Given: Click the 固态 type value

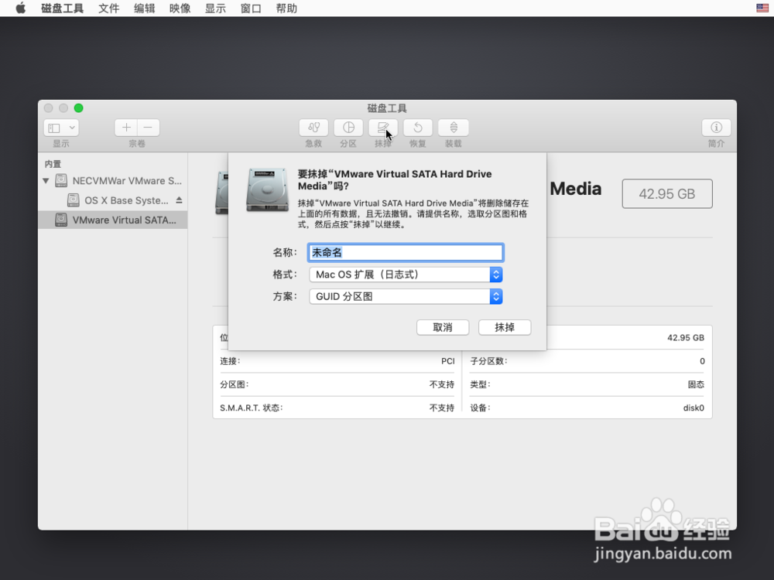Looking at the screenshot, I should click(x=696, y=384).
